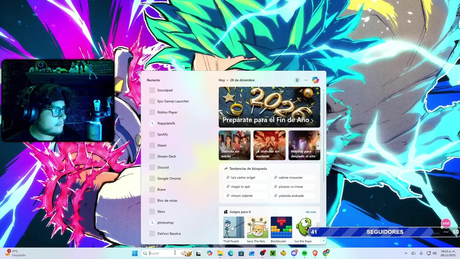Launch Copilot from the taskbar
The image size is (460, 259).
point(210,253)
